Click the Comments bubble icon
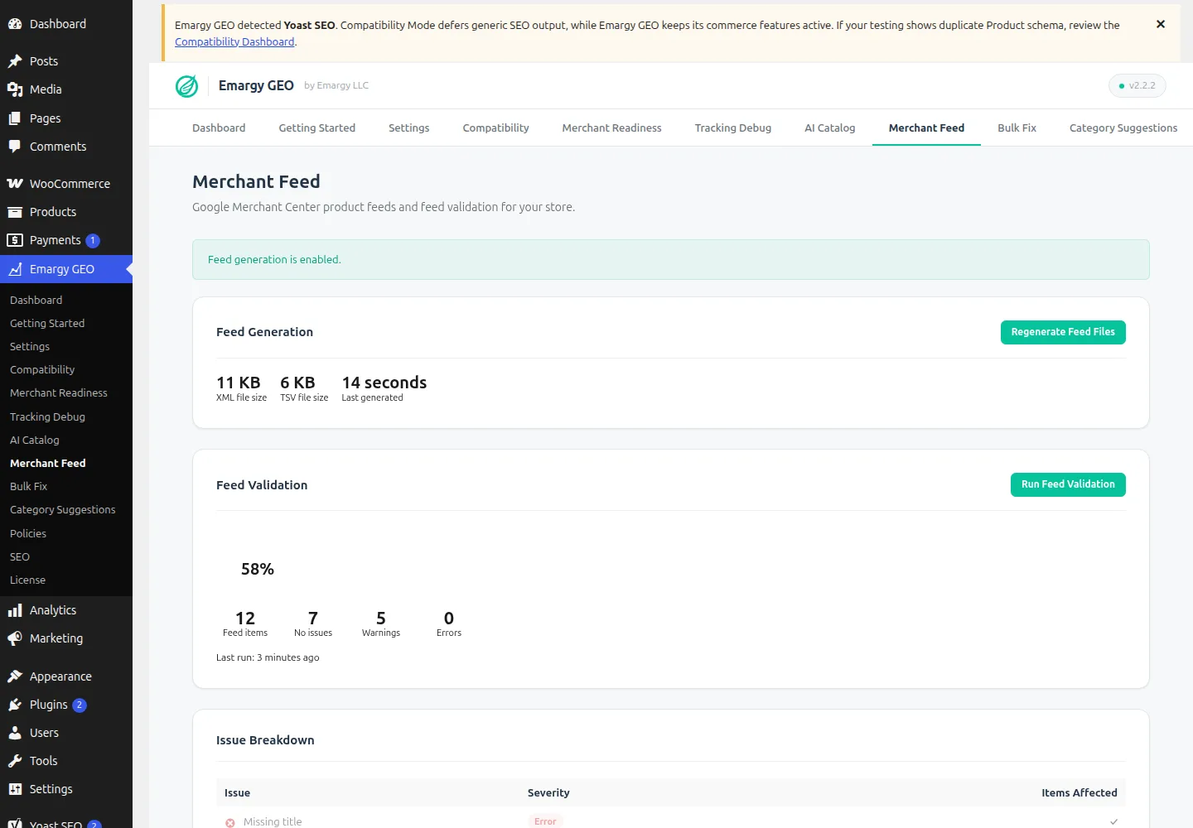The image size is (1193, 828). pos(15,147)
